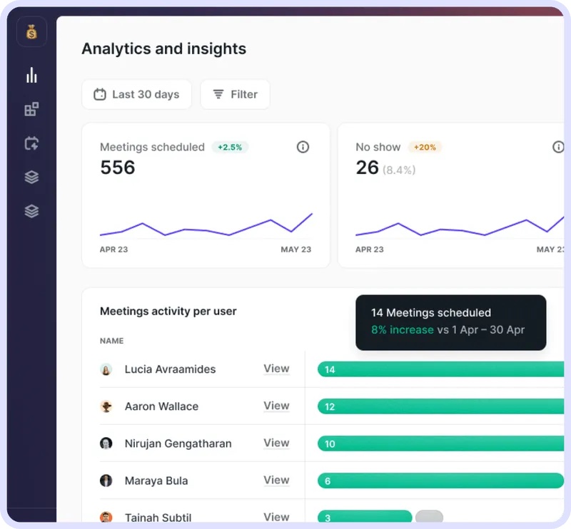Click the money bag logo icon
The width and height of the screenshot is (571, 529).
[31, 31]
